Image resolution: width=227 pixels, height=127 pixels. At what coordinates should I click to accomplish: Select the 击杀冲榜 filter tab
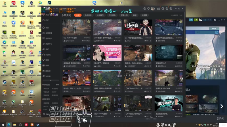pyautogui.click(x=88, y=15)
